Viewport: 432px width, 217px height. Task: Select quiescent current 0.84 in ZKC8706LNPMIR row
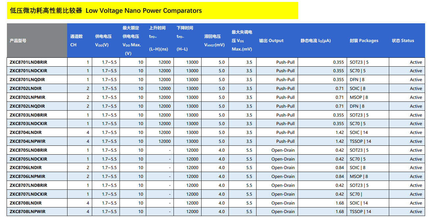(x=340, y=177)
